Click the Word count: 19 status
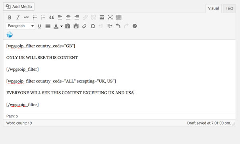This screenshot has height=144, width=240. 19,123
